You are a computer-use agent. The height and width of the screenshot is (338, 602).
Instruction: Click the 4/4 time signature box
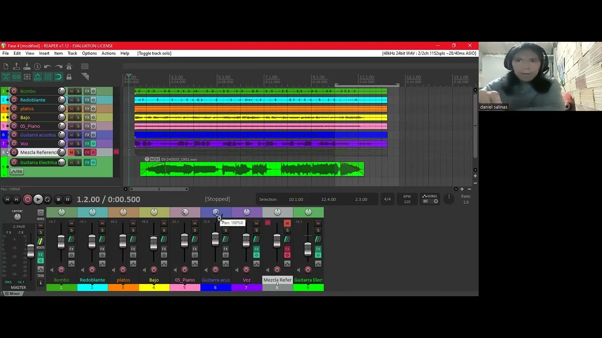click(x=387, y=199)
